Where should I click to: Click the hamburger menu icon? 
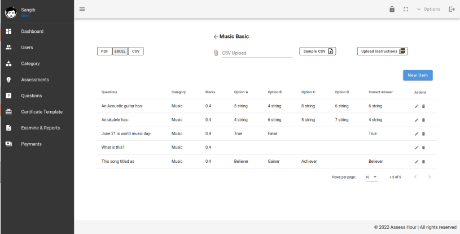click(82, 9)
